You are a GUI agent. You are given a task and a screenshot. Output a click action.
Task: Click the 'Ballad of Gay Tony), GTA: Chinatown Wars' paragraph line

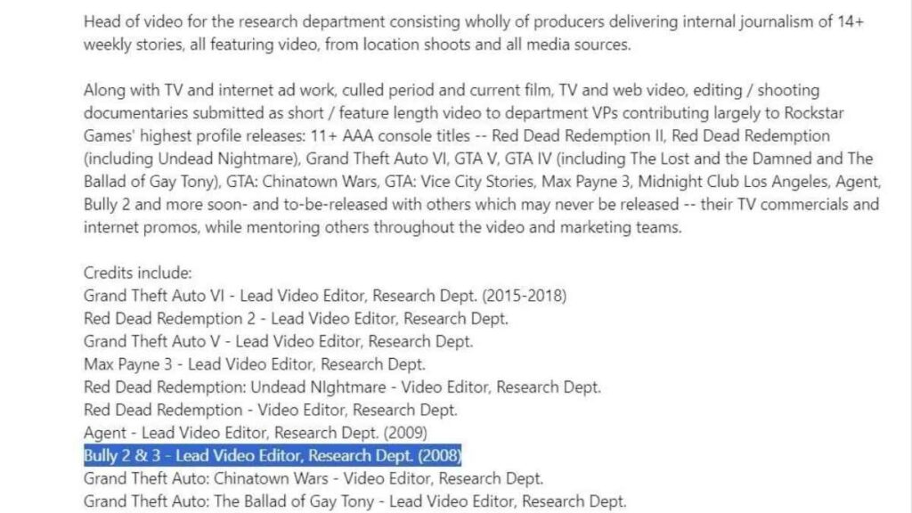point(483,182)
